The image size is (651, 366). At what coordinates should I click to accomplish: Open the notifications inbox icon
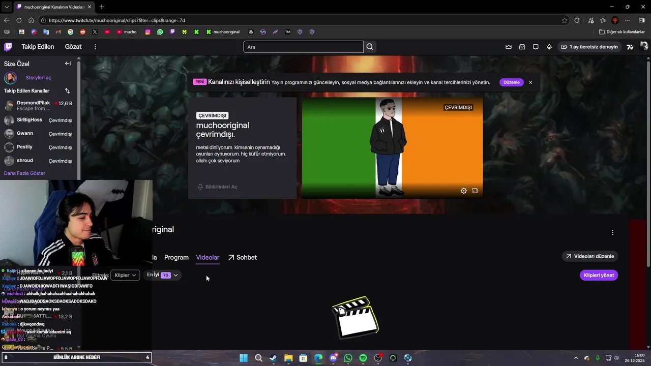tap(522, 47)
